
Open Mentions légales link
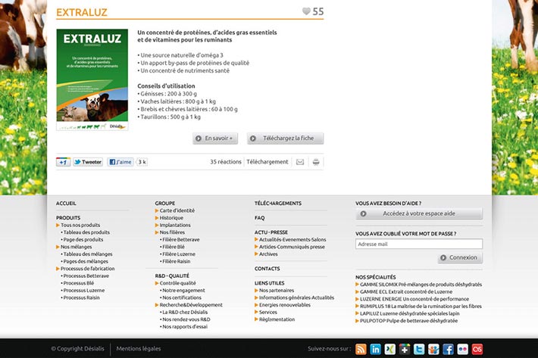pyautogui.click(x=139, y=349)
